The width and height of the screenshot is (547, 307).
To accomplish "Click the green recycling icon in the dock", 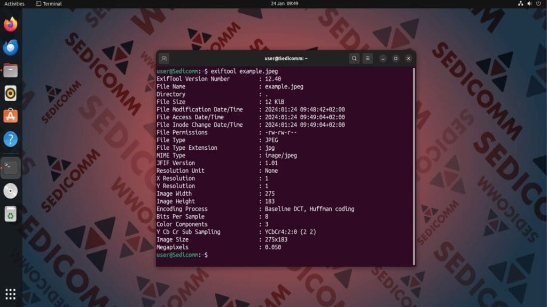I will (10, 213).
